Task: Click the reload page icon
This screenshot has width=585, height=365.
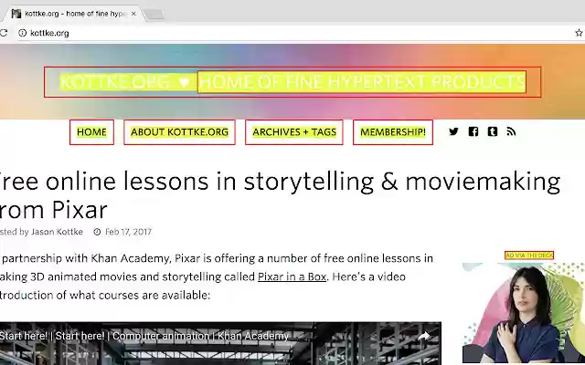Action: click(4, 33)
